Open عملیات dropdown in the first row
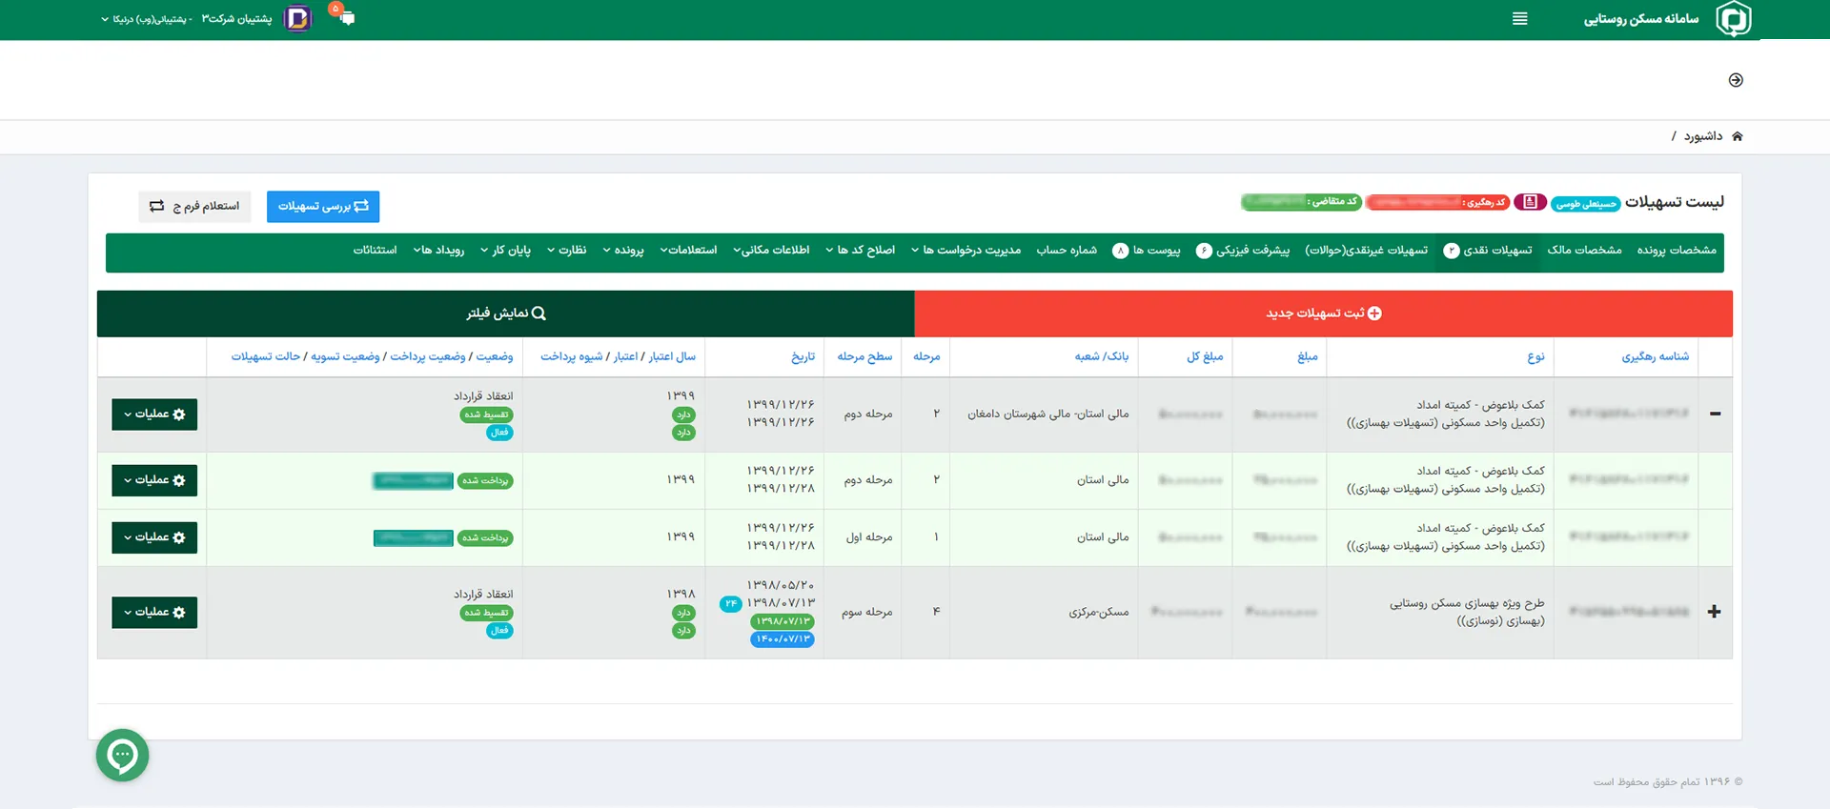This screenshot has width=1830, height=809. point(154,415)
